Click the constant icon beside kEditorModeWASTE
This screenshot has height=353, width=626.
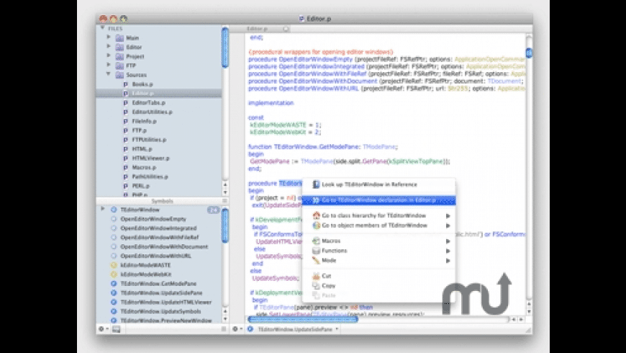[114, 265]
